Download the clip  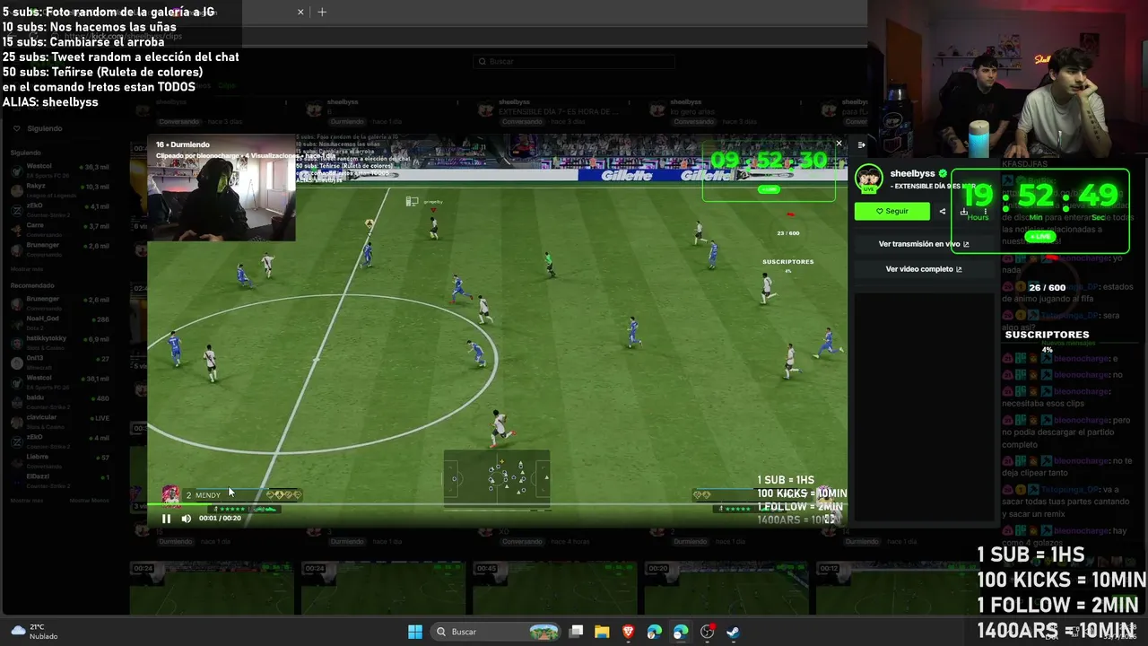click(964, 212)
